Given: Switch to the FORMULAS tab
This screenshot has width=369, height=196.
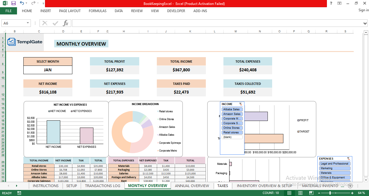Looking at the screenshot, I should pyautogui.click(x=97, y=11).
